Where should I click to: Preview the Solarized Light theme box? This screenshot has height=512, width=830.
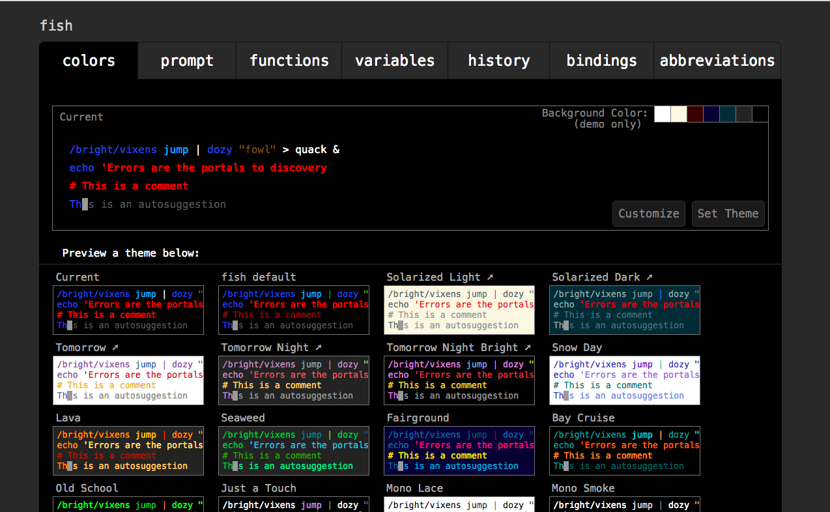459,310
